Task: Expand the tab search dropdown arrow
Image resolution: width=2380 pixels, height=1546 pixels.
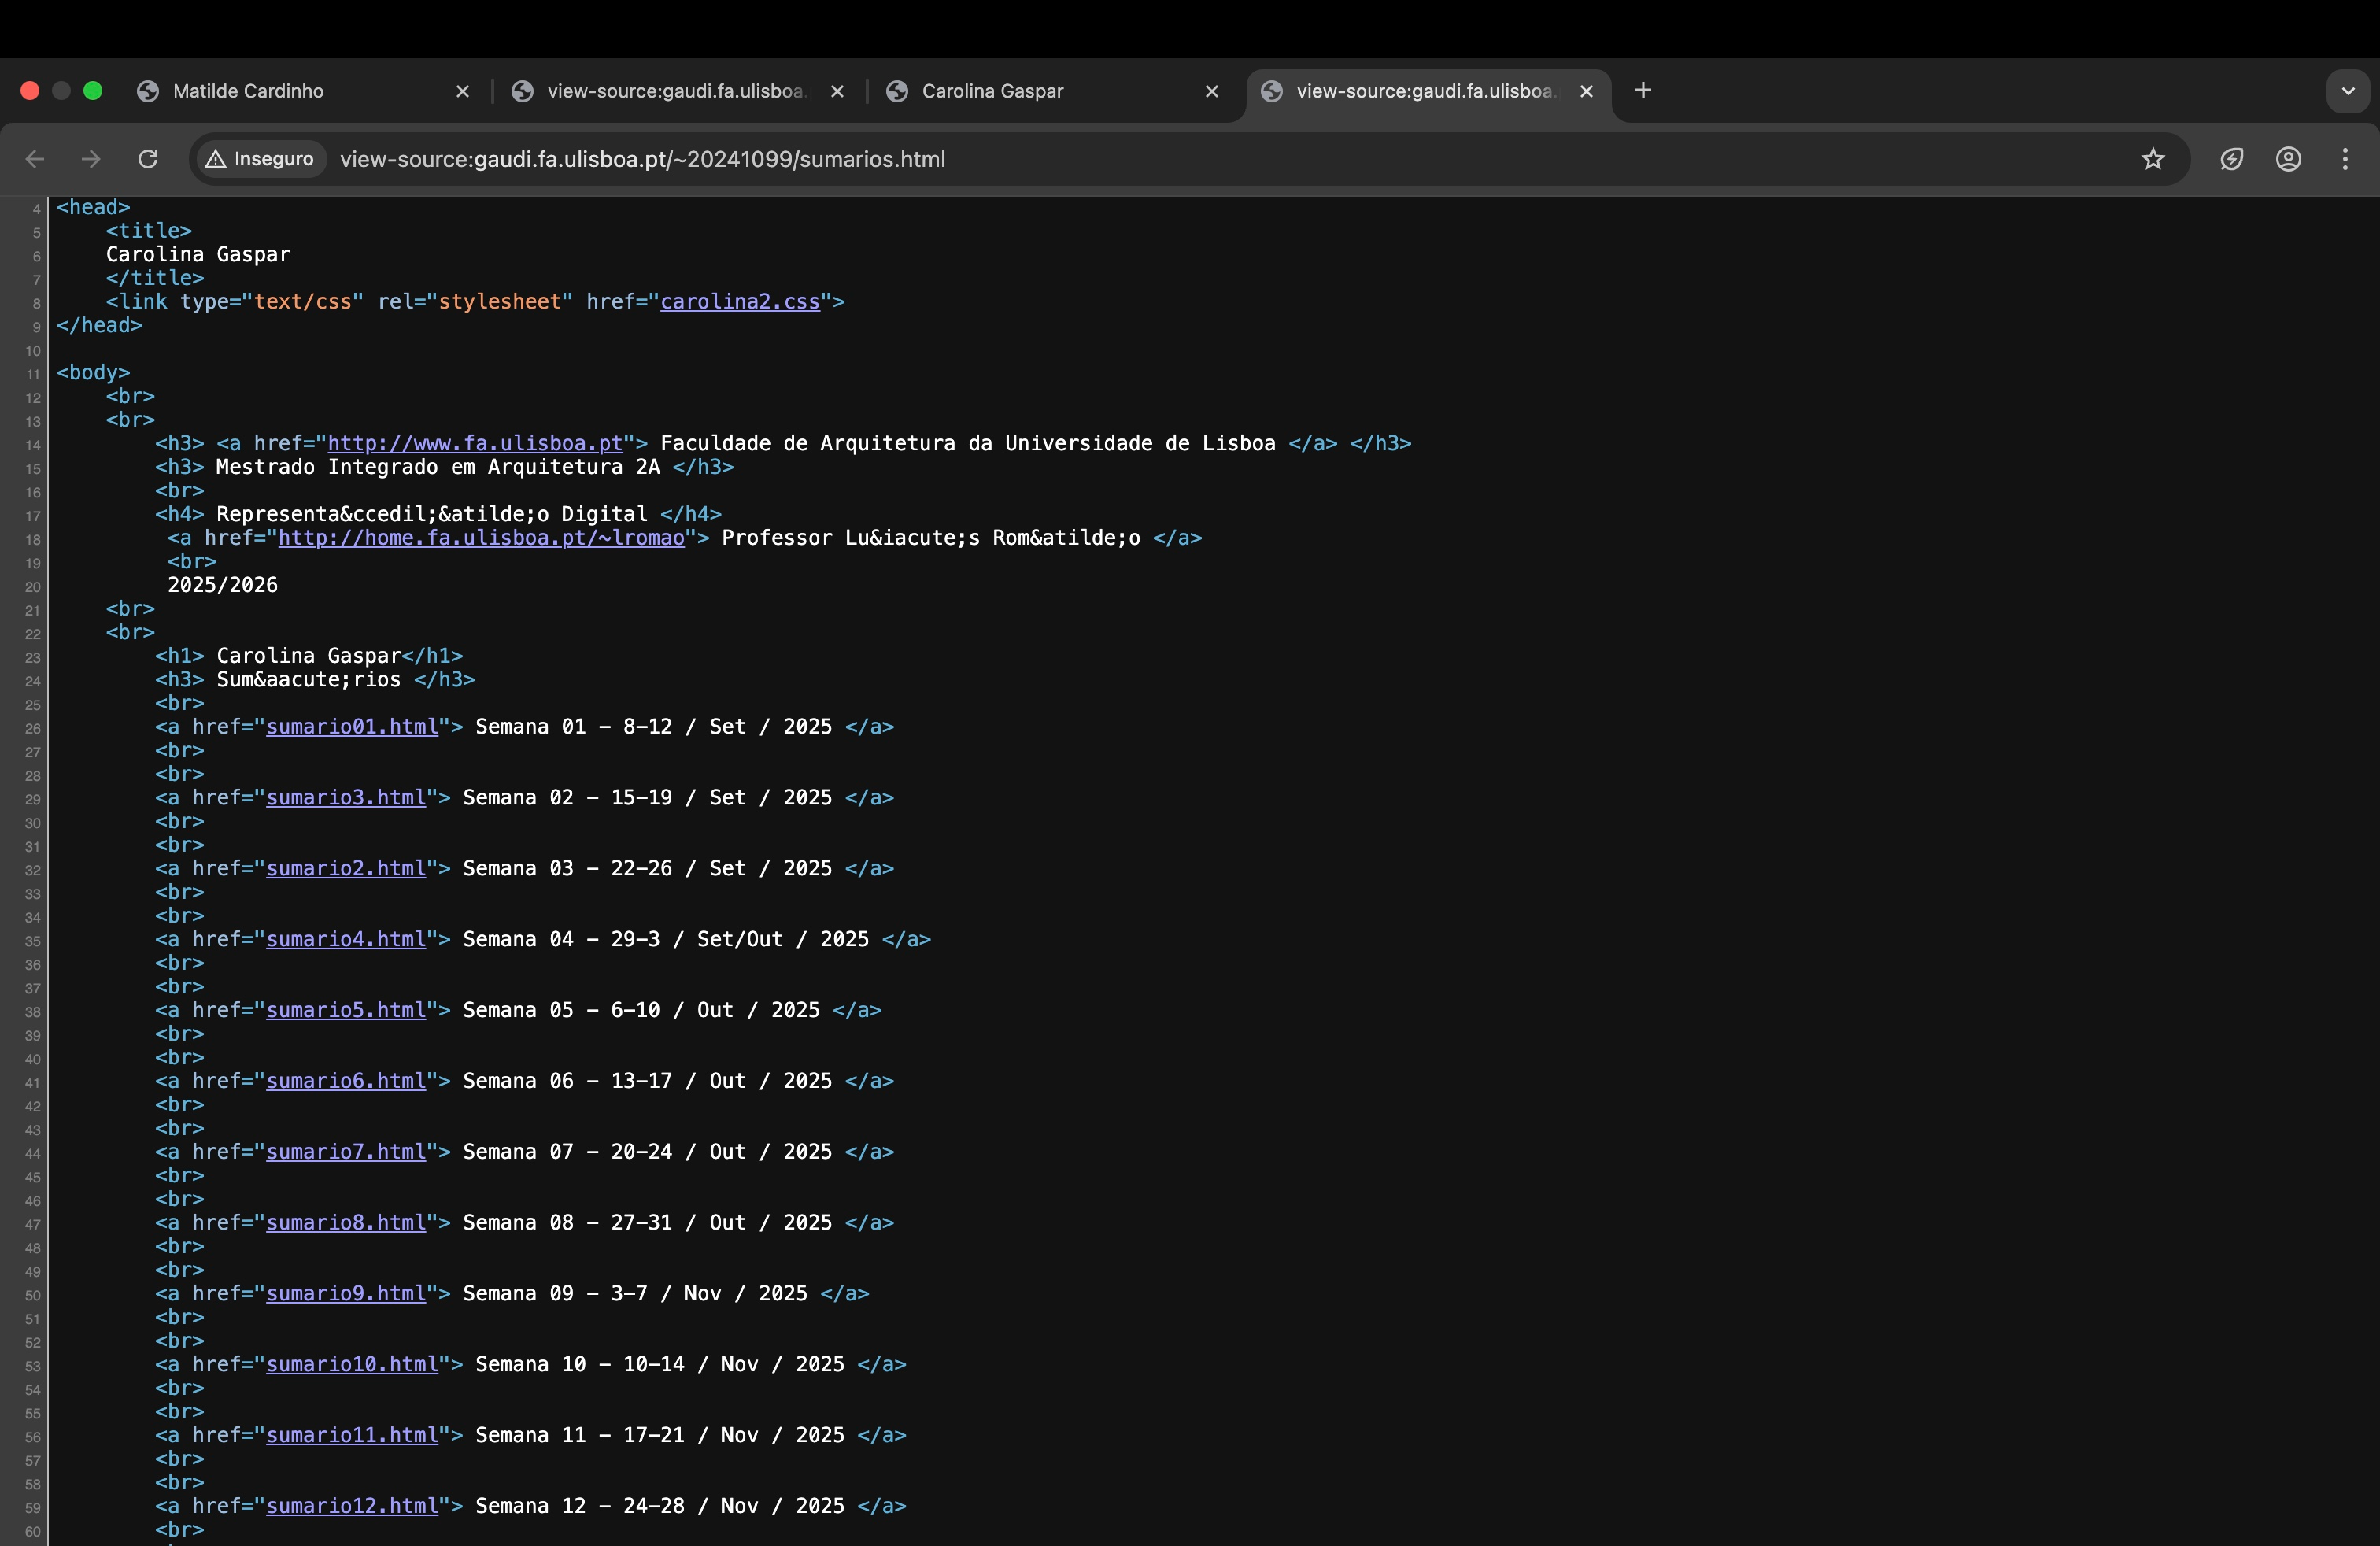Action: click(2348, 91)
